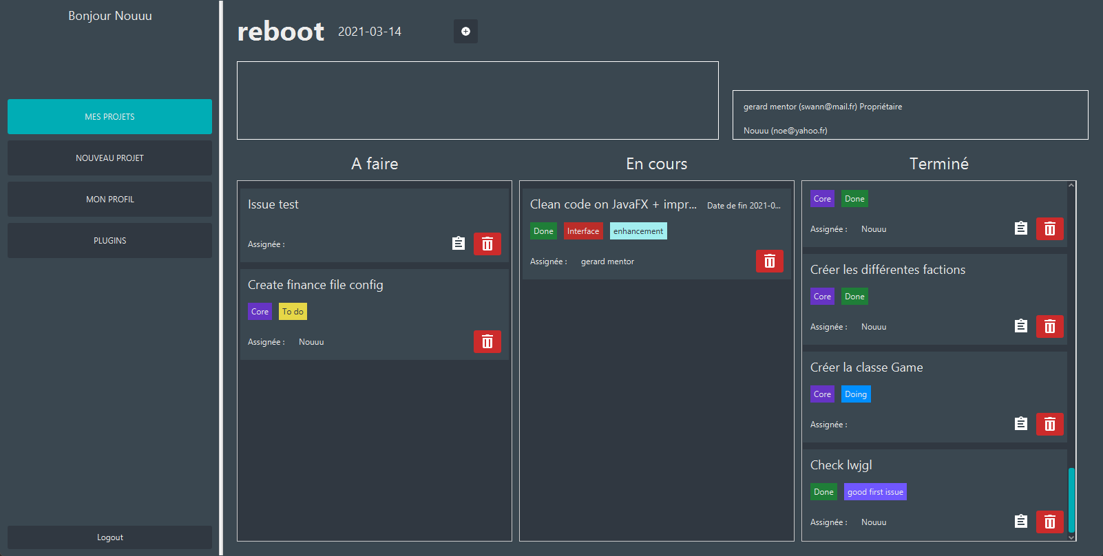Select Core label on Créer la classe Game
1103x556 pixels.
pos(822,394)
